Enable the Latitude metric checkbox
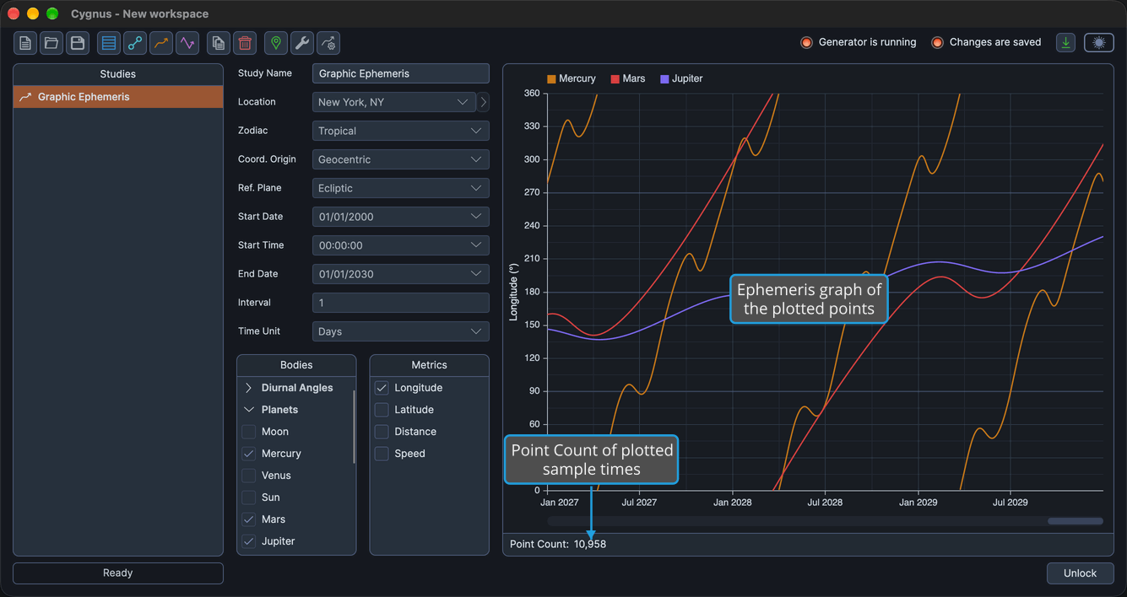Screen dimensions: 1127x597 click(382, 410)
